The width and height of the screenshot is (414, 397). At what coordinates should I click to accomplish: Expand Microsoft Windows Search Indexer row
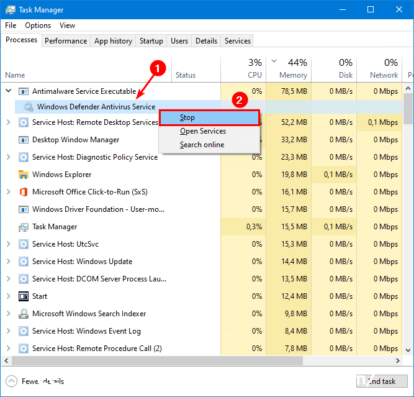click(9, 314)
